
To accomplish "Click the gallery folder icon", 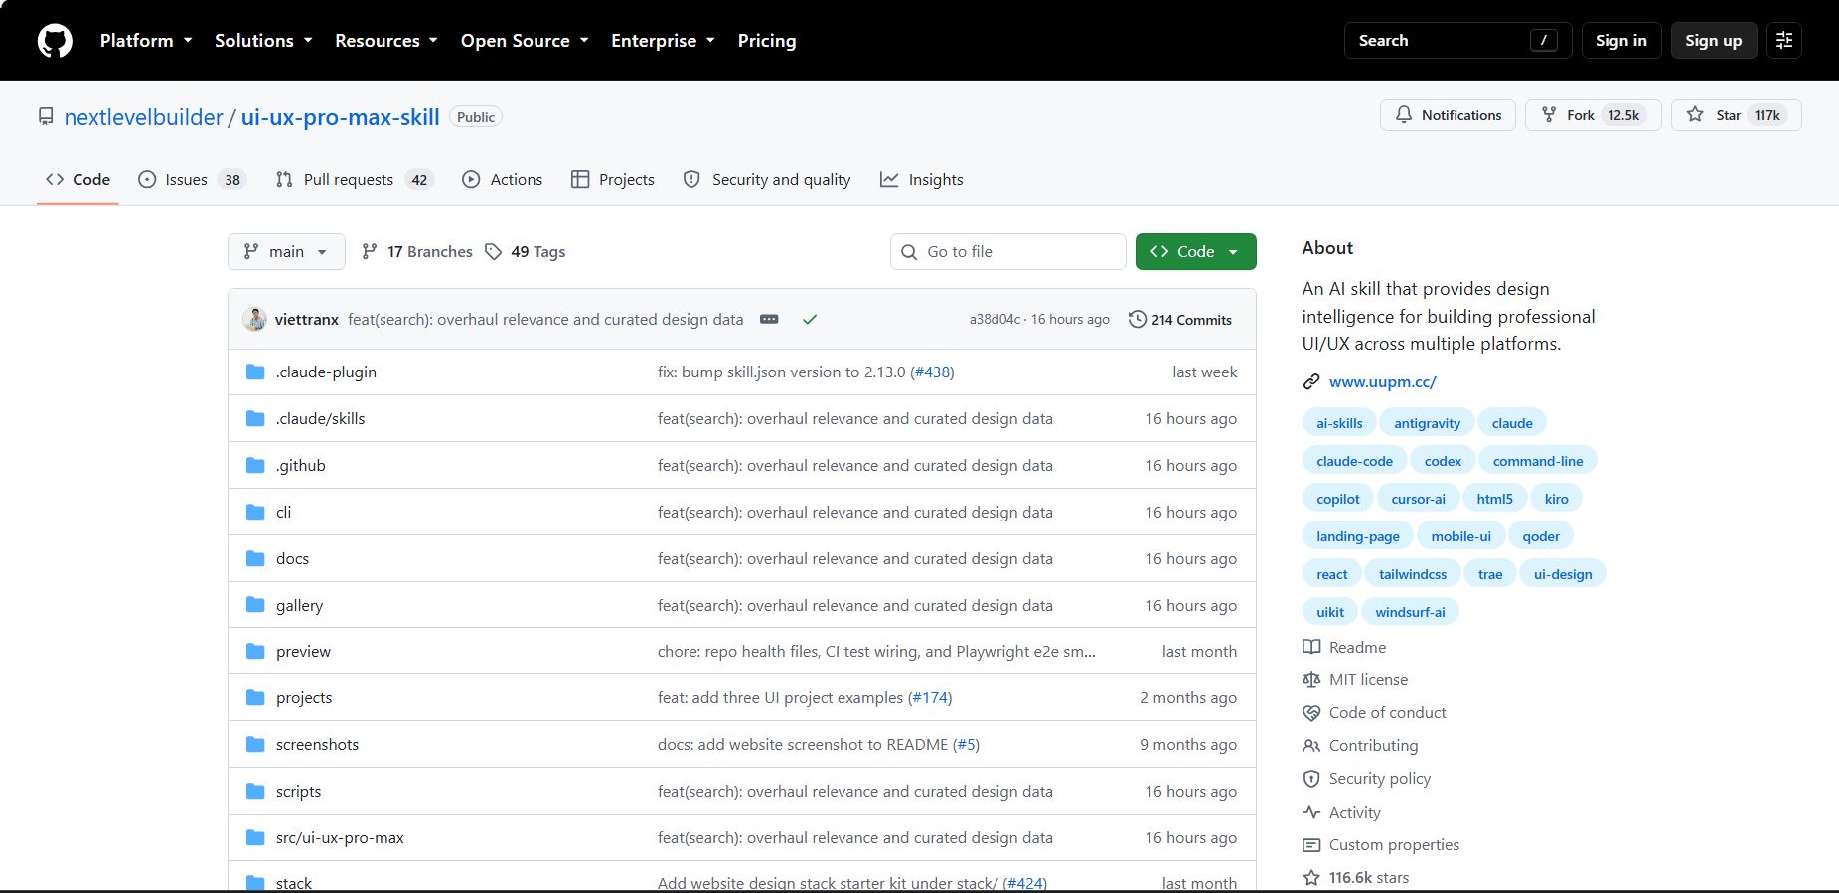I will tap(255, 605).
